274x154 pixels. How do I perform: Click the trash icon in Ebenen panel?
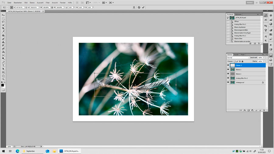(x=264, y=110)
